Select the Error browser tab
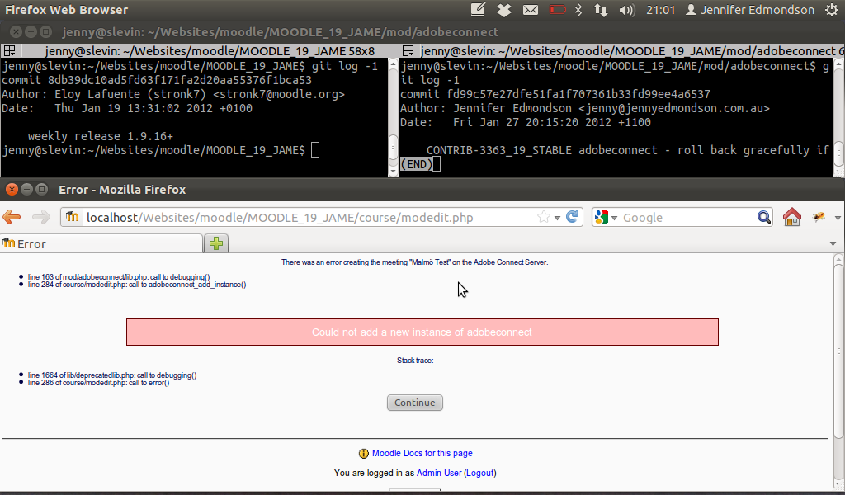This screenshot has height=495, width=845. pyautogui.click(x=101, y=244)
